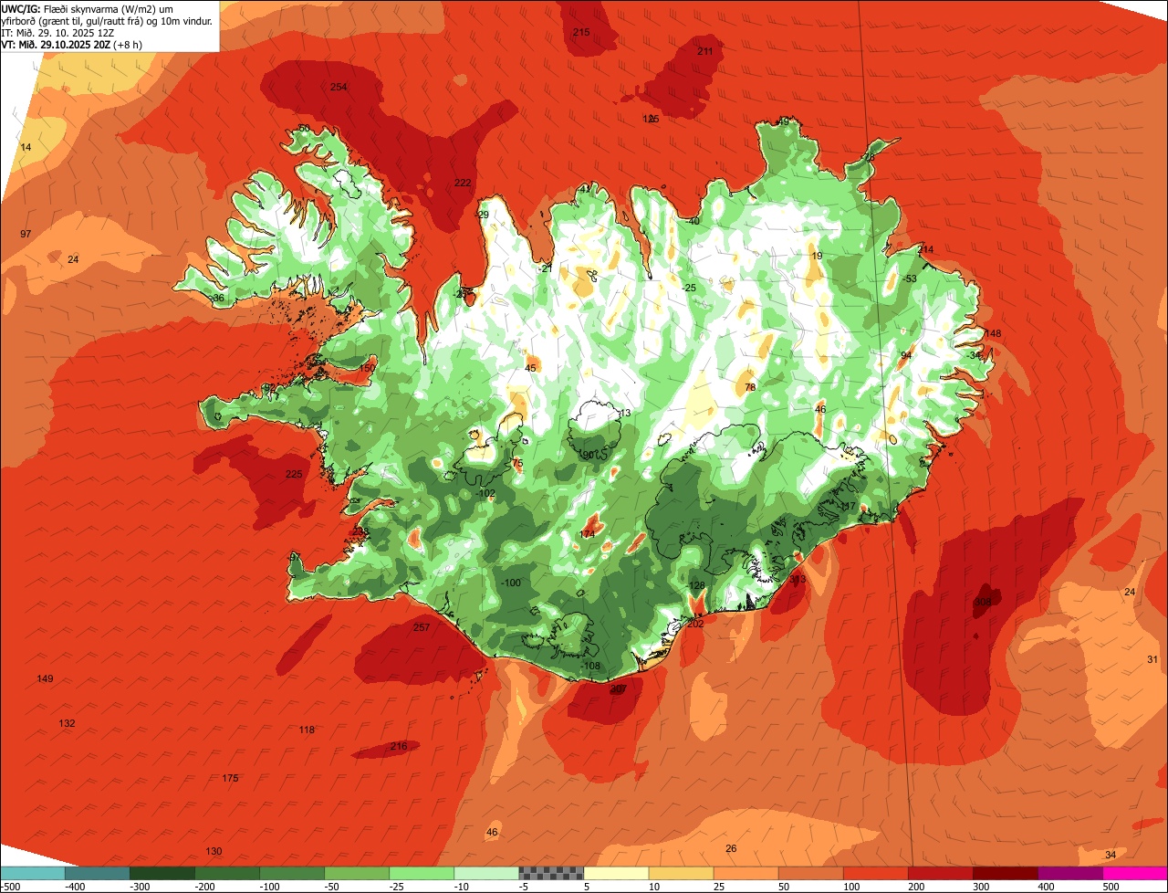
Task: Click the map value 174
Action: coord(587,535)
